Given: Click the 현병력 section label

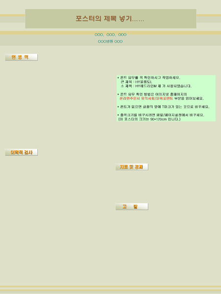Looking at the screenshot, I should 21,57.
